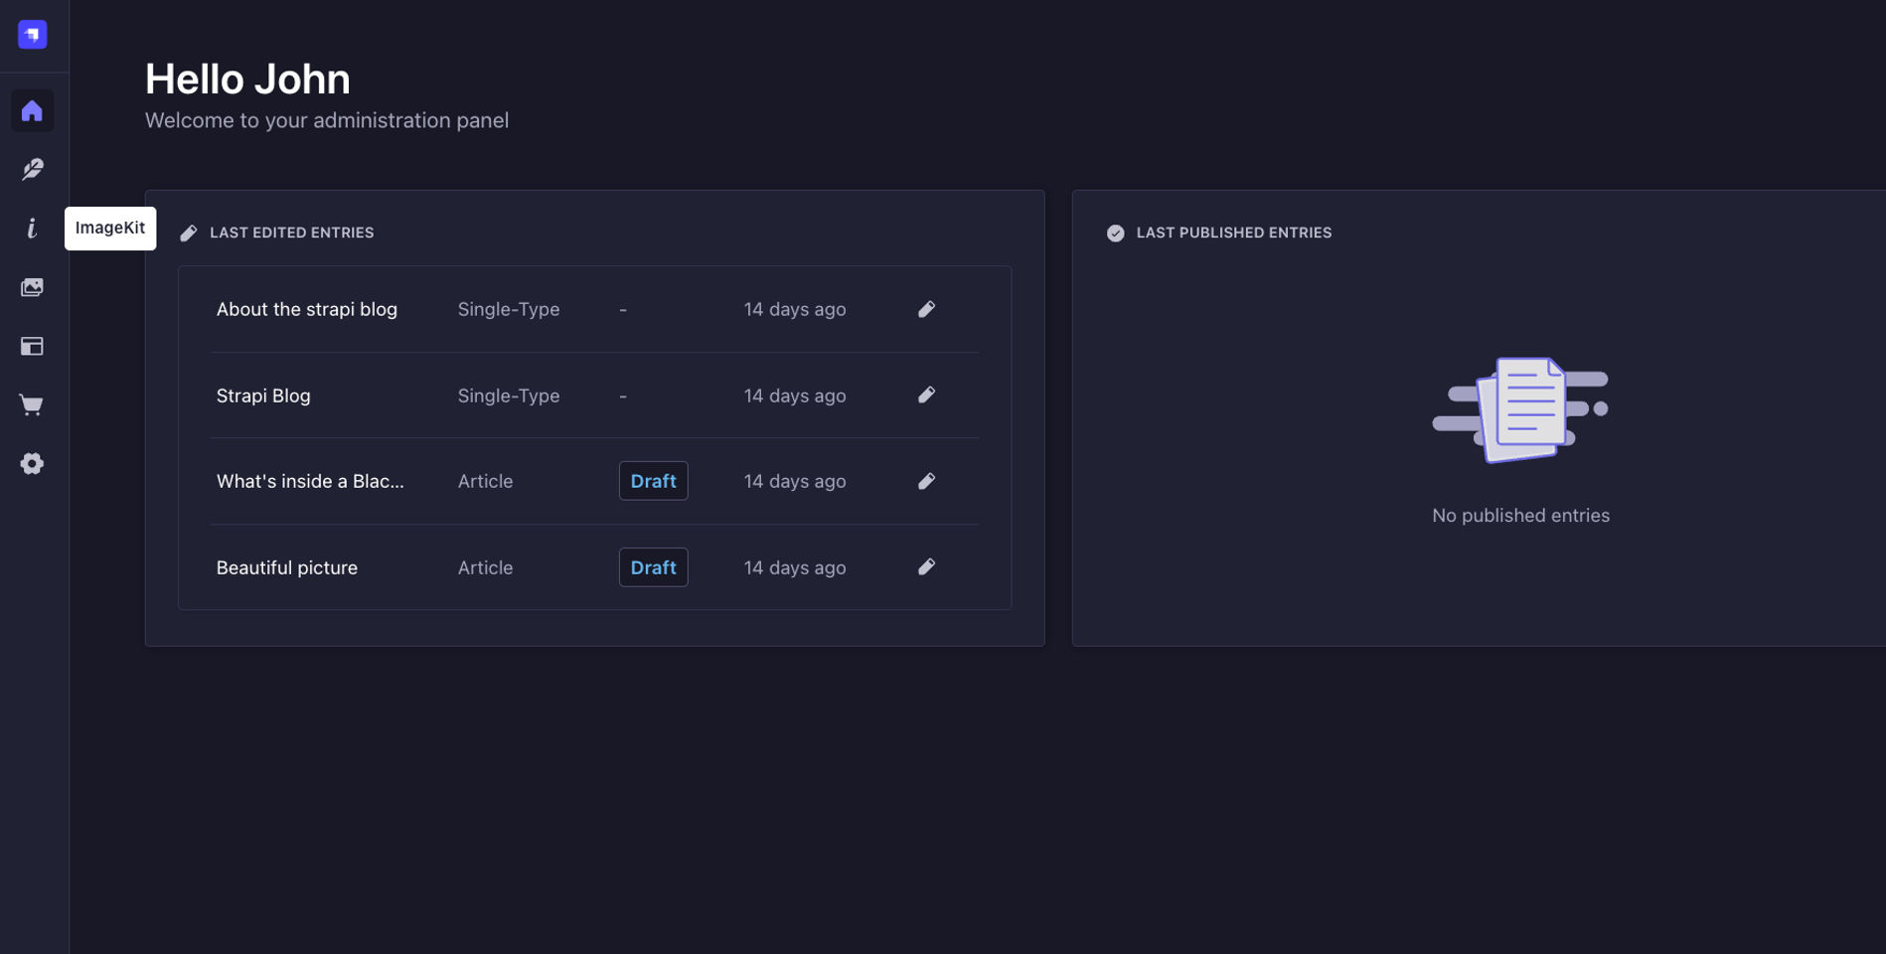Open Content-Type Builder layout icon
This screenshot has height=954, width=1886.
[x=33, y=346]
